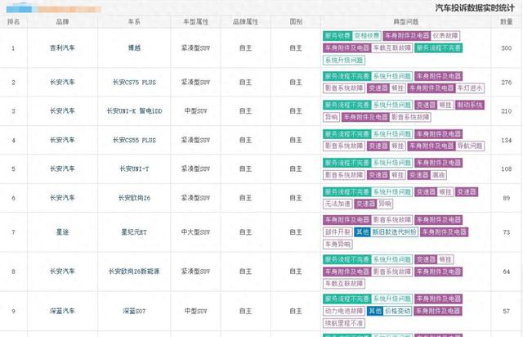Screen dimensions: 523x337
Task: Click the rank number 7 cell
Action: (13, 231)
